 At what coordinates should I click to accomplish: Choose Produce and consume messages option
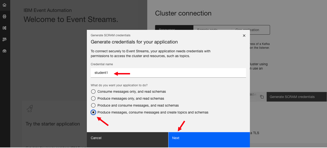pos(93,105)
